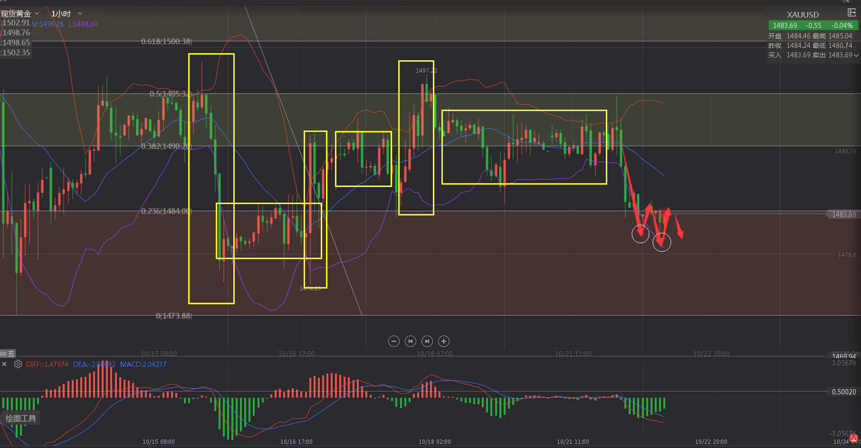Image resolution: width=861 pixels, height=448 pixels.
Task: Click the 最低 1480.74 low price
Action: pyautogui.click(x=832, y=46)
